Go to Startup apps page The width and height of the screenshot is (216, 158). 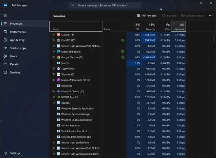coord(25,48)
